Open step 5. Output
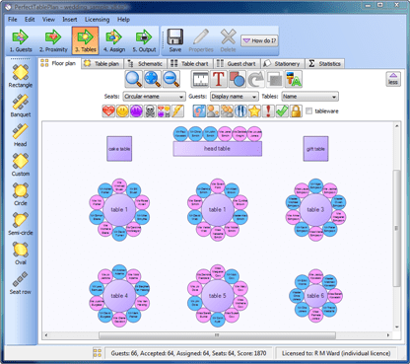 pos(144,41)
